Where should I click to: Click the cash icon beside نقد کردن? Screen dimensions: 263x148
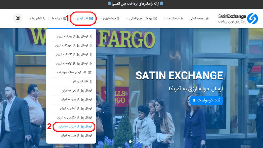coord(91,18)
